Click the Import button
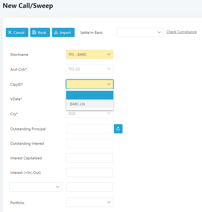The height and width of the screenshot is (212, 202). click(x=63, y=33)
